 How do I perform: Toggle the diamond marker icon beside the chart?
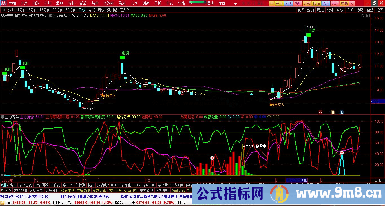(363, 16)
